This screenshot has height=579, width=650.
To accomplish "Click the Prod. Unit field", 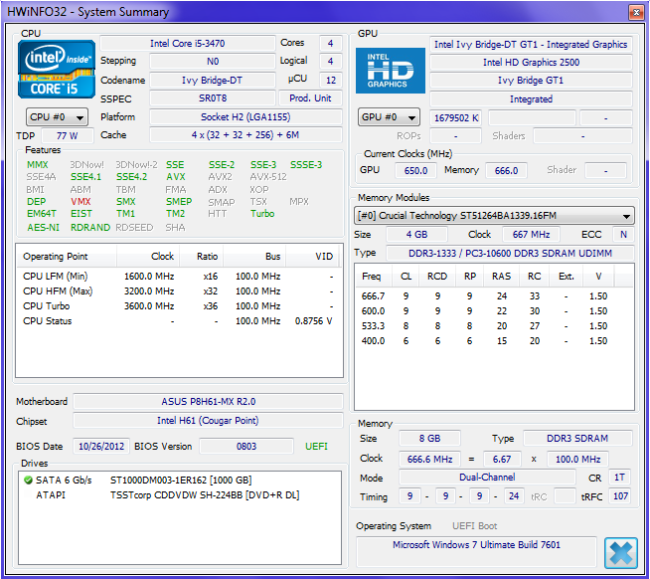I will pos(310,98).
